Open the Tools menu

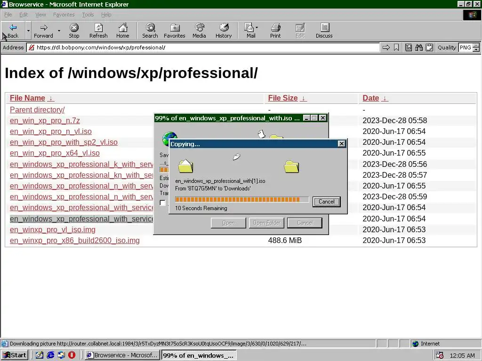click(88, 15)
